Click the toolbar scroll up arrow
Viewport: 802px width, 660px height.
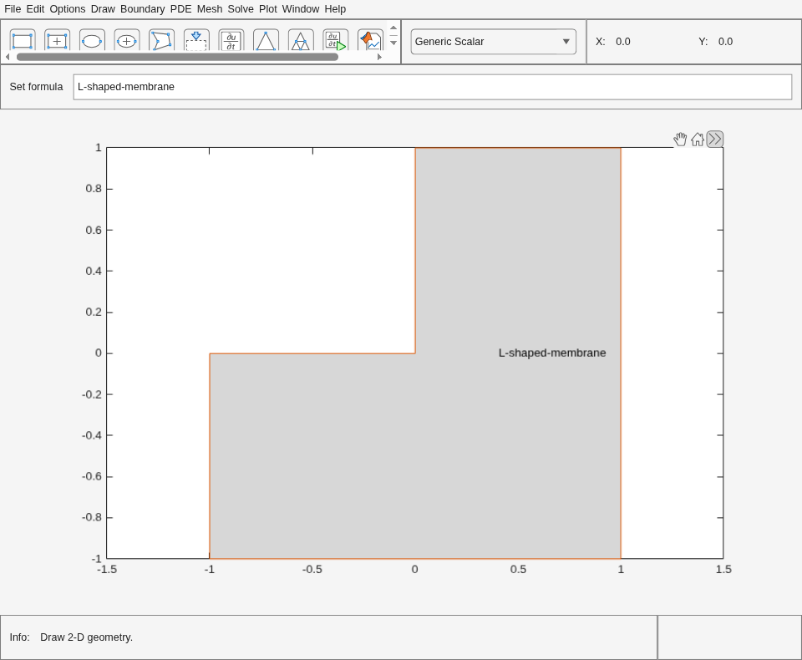[393, 28]
